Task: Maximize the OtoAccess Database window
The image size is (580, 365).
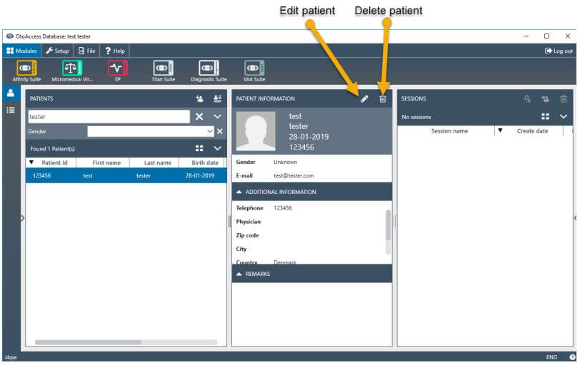Action: [x=546, y=36]
